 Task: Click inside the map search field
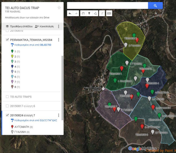(x=108, y=6)
